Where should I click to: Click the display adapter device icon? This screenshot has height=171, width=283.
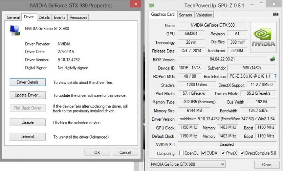coord(15,31)
